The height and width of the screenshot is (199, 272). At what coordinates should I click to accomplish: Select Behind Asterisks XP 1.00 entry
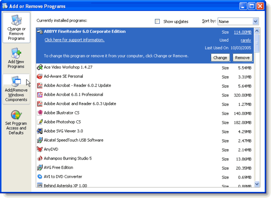145,185
